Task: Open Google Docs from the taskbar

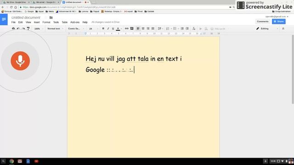Action: (28, 161)
